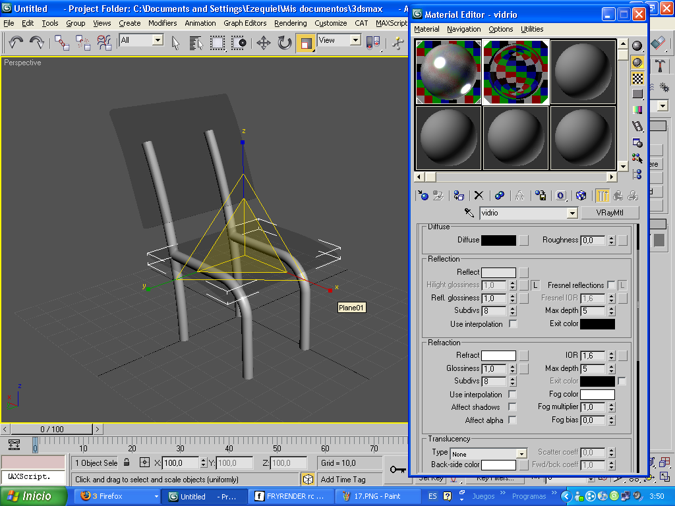
Task: Open the Modifiers menu
Action: click(162, 23)
